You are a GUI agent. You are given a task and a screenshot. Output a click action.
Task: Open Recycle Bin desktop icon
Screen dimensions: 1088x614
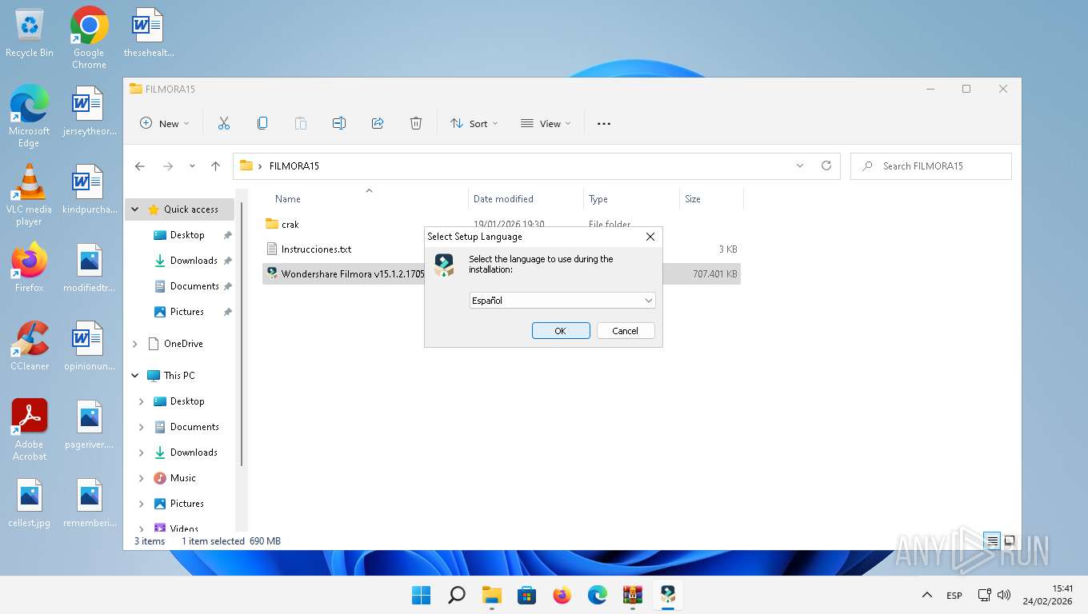tap(30, 34)
